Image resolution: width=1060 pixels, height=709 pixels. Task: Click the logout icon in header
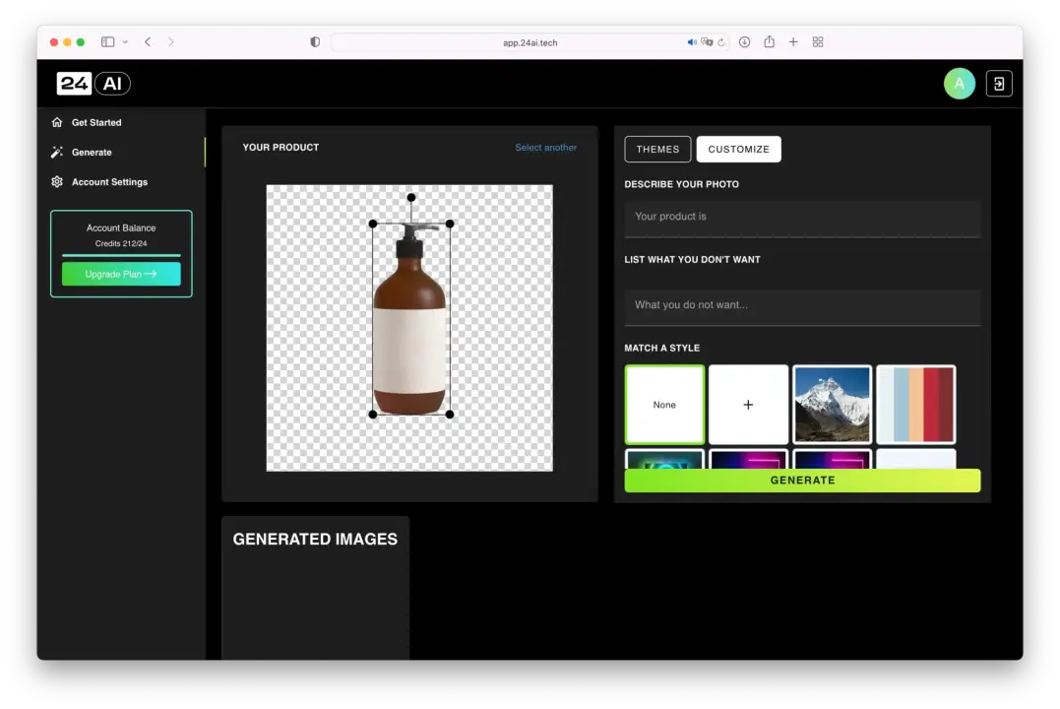click(998, 84)
